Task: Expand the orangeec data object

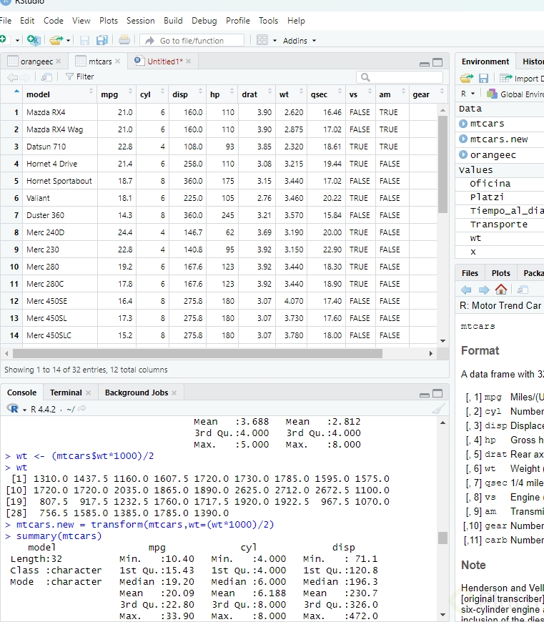Action: (x=464, y=155)
